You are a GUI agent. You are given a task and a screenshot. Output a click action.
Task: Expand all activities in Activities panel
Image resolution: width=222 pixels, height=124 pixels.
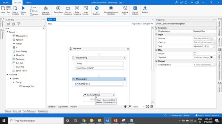8,24
